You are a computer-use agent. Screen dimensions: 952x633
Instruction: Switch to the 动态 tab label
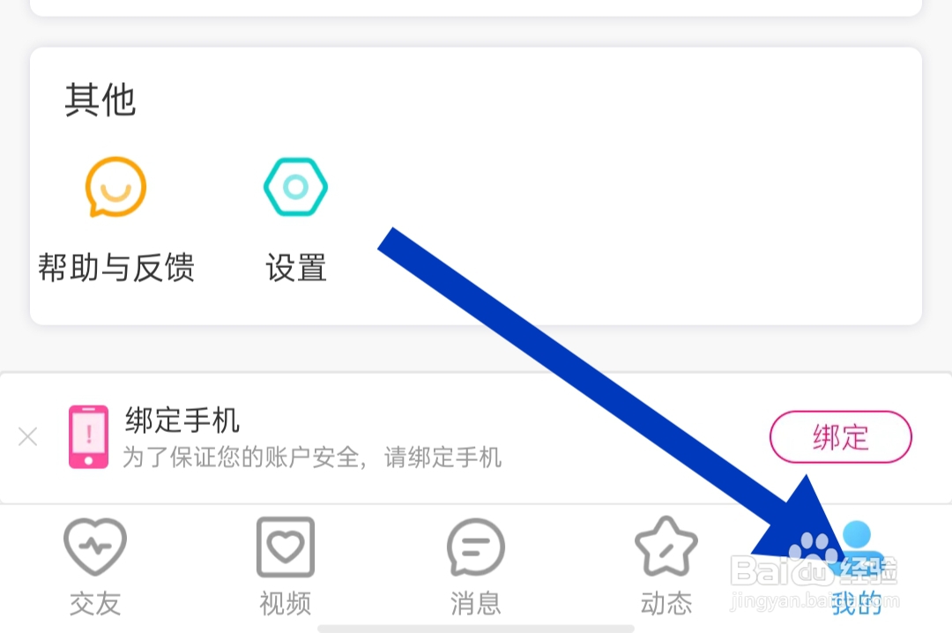tap(666, 603)
